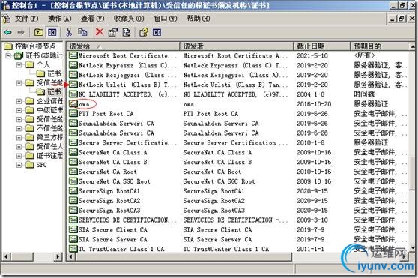418x278 pixels.
Task: Click the red Delete X icon
Action: tap(100, 32)
